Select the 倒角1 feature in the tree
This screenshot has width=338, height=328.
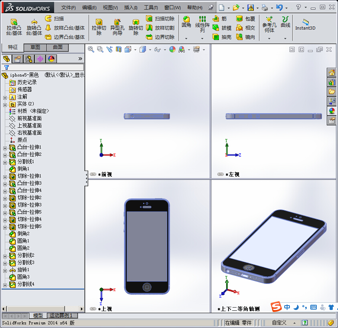(22, 169)
